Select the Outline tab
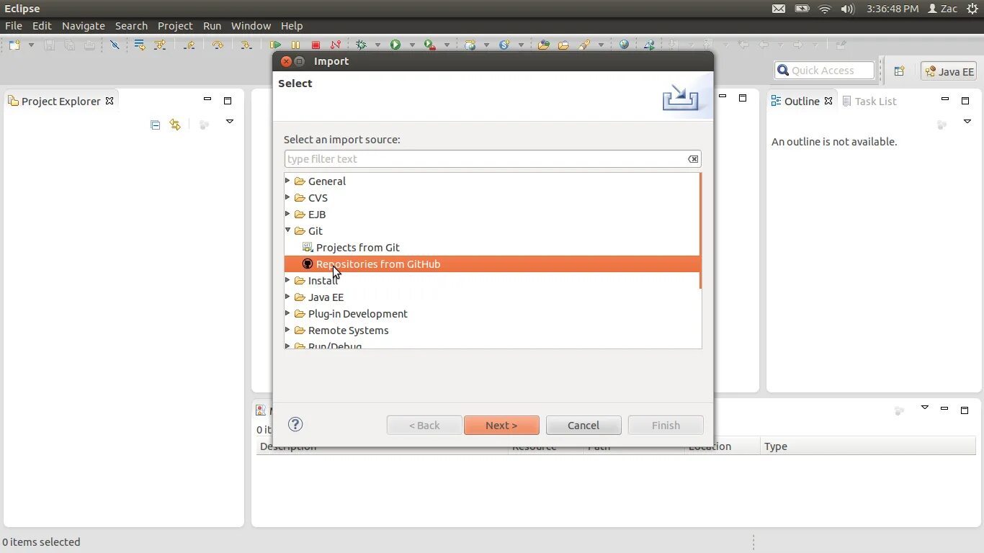 (801, 101)
